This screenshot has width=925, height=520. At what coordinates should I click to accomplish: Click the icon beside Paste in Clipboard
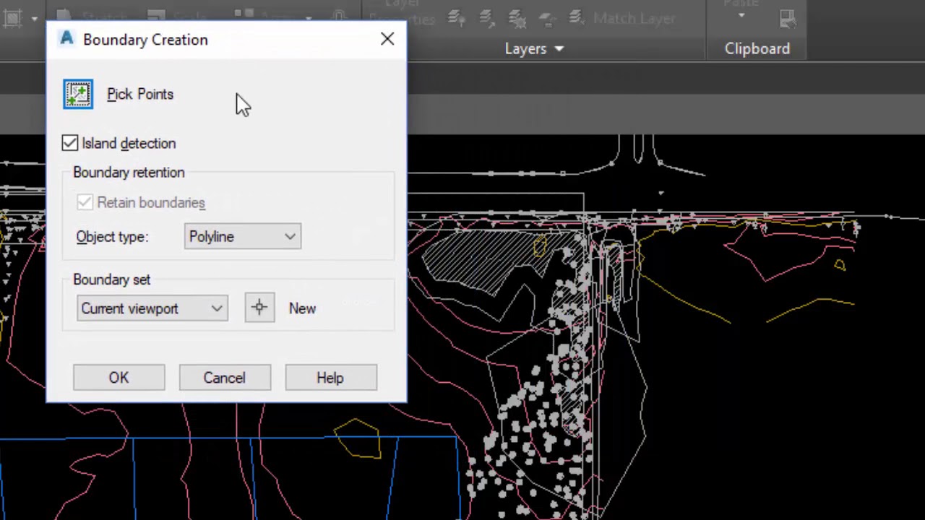(788, 19)
